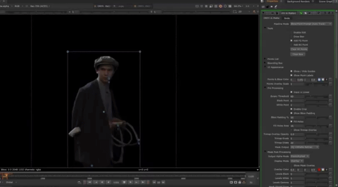Enable Show Trimap Overlay
This screenshot has height=187, width=338.
pos(291,130)
